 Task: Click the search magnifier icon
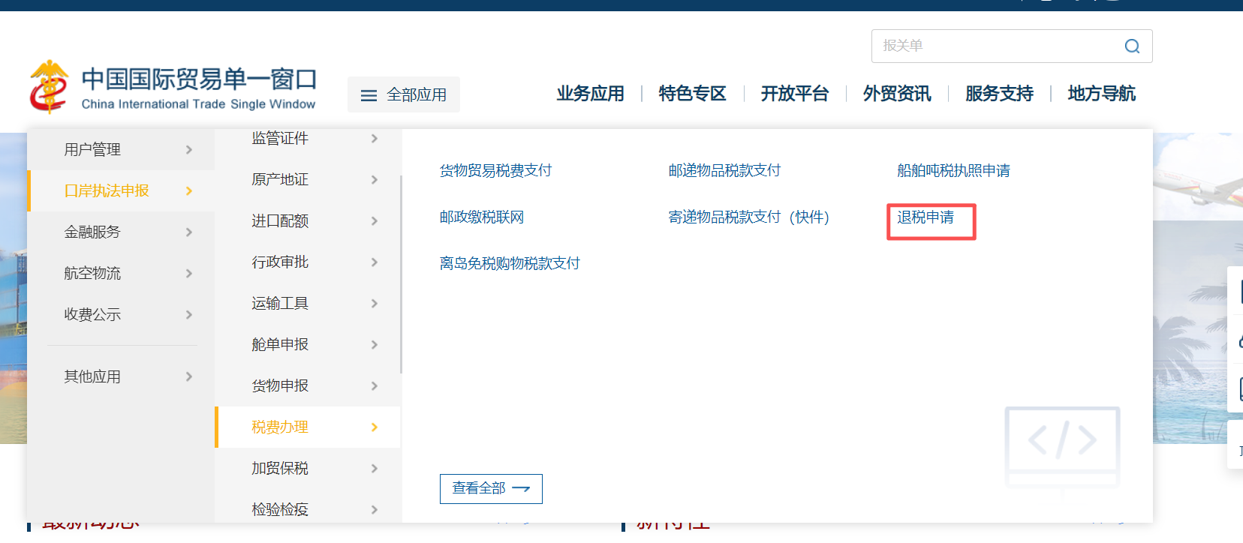pos(1132,46)
